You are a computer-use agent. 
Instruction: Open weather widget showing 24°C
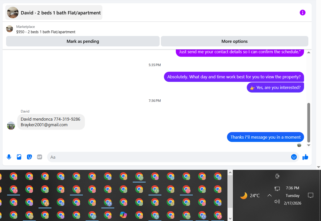pyautogui.click(x=250, y=195)
